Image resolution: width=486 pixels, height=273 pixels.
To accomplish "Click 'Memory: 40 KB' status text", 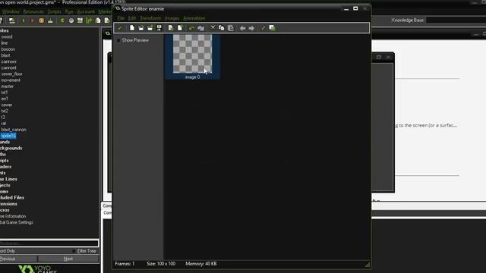I will point(201,264).
